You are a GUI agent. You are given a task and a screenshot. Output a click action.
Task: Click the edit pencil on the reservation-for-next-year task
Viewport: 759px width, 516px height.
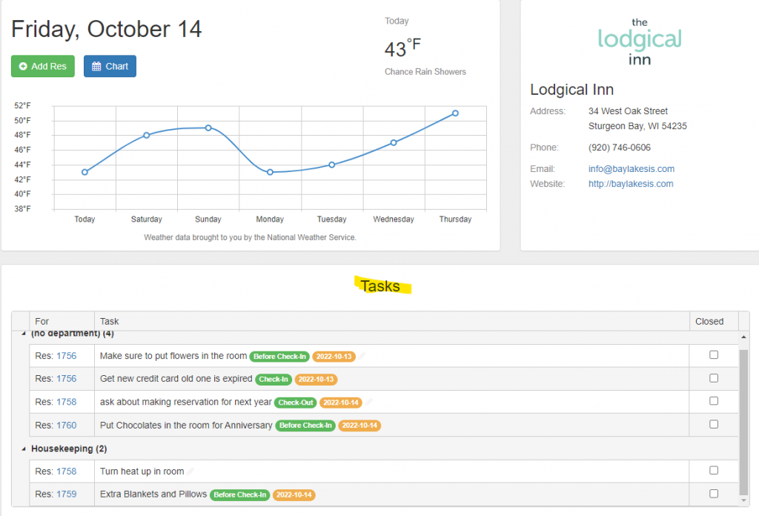tap(368, 401)
